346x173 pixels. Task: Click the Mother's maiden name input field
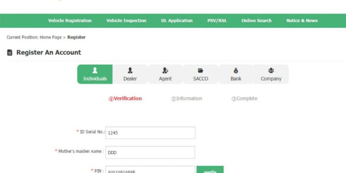[x=150, y=152]
